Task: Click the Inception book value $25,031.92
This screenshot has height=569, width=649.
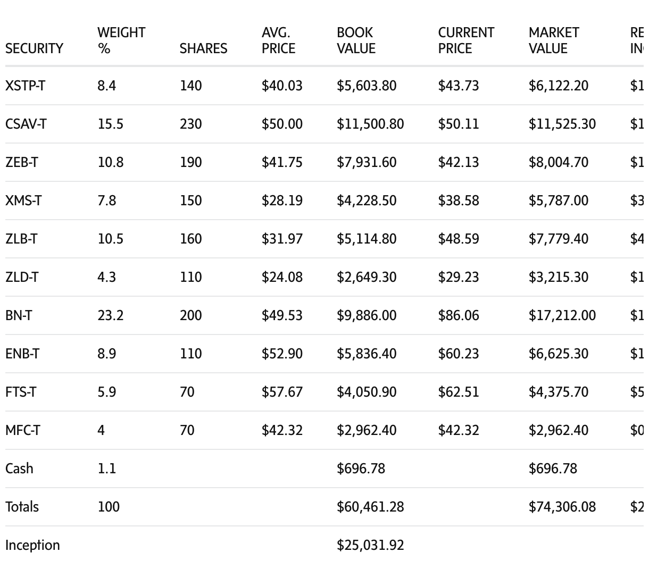Action: click(x=370, y=545)
